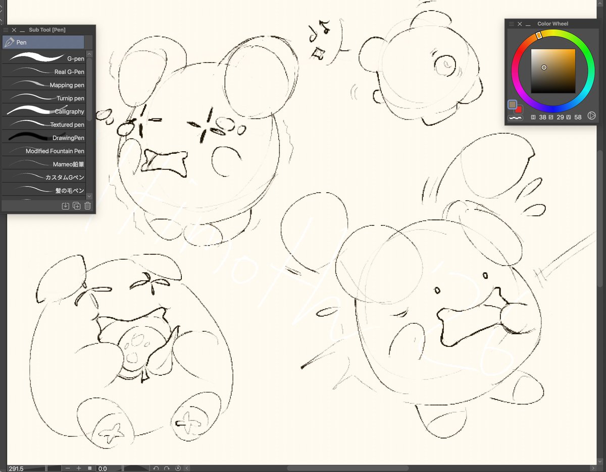This screenshot has height=472, width=606.
Task: Rotate canvas right using status bar icon
Action: click(x=167, y=468)
